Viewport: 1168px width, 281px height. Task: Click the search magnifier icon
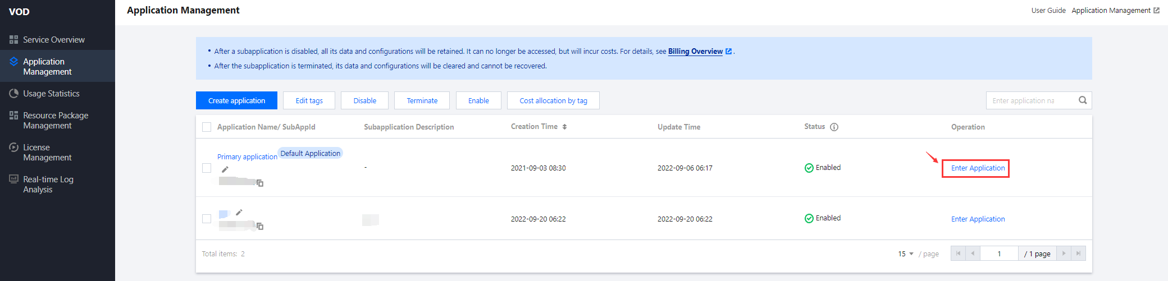1083,100
